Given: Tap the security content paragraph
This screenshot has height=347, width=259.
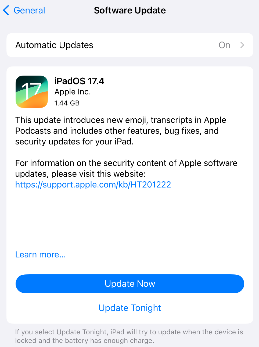Looking at the screenshot, I should coord(126,168).
